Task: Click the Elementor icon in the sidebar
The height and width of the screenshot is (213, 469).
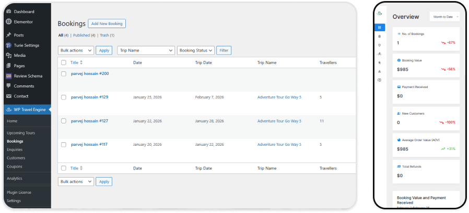Action: (9, 22)
